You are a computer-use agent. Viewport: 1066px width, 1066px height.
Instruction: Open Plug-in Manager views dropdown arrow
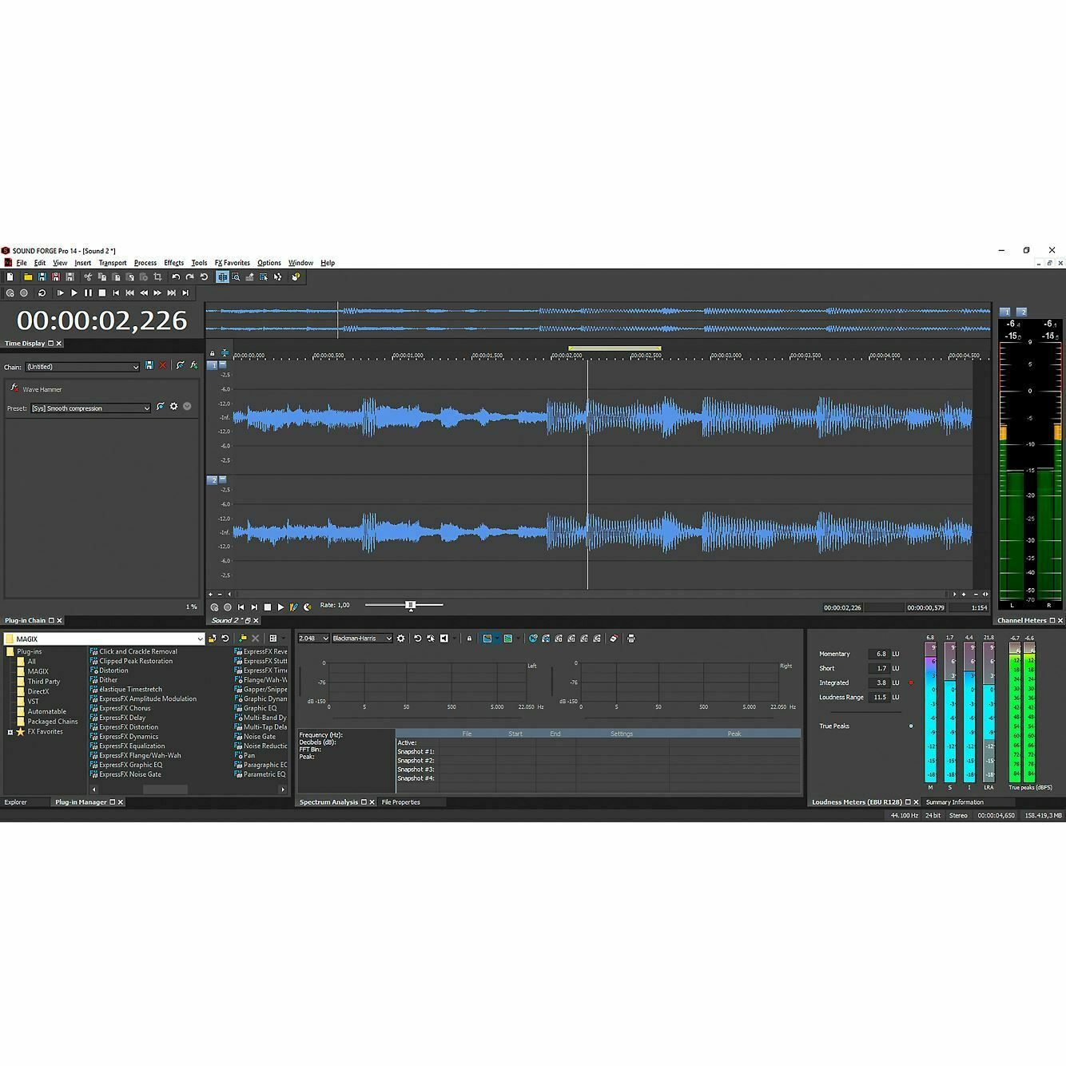pyautogui.click(x=282, y=638)
